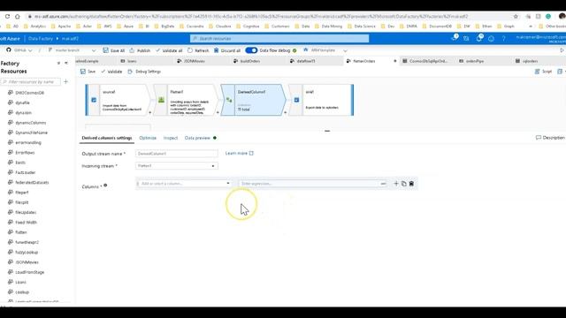Open the dynamicColumns data flow
This screenshot has width=566, height=318.
click(30, 123)
